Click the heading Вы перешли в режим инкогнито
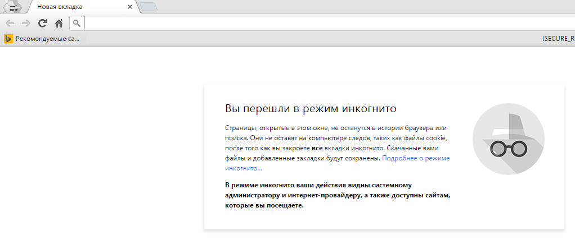Screen dimensions: 575x240 [x=311, y=109]
